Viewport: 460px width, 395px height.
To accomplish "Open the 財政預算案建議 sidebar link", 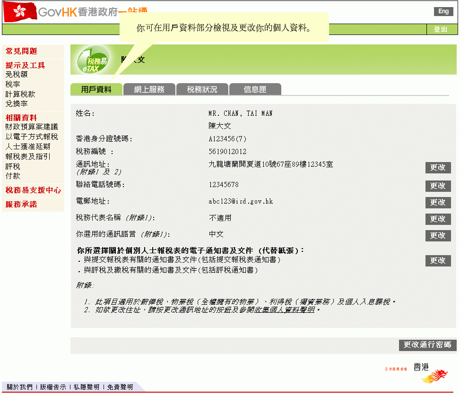I will click(32, 127).
